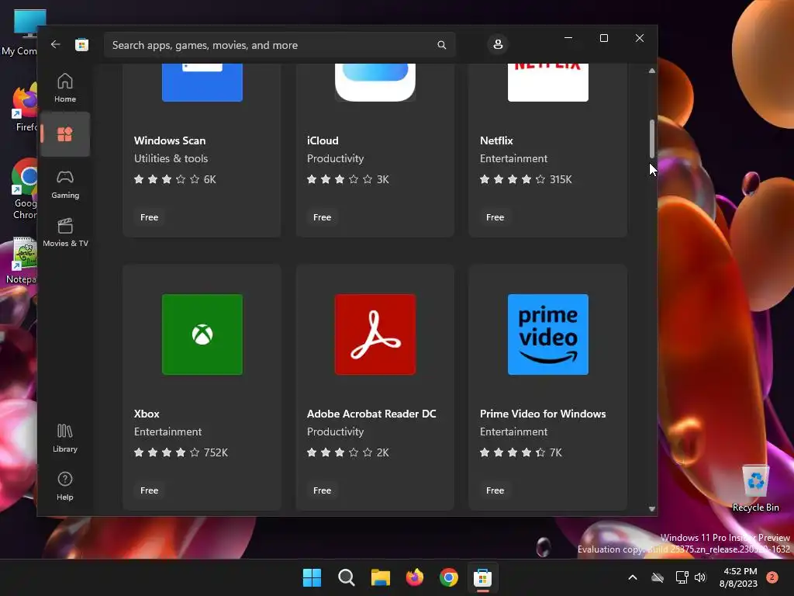This screenshot has width=794, height=596.
Task: Launch Firefox from the taskbar
Action: coord(415,577)
